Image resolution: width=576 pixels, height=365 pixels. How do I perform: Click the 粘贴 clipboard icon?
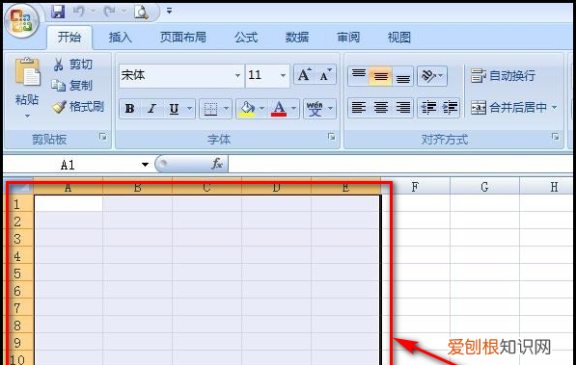click(x=27, y=73)
